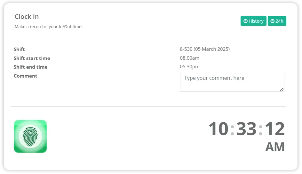
Task: Click the clock icon inside History button
Action: [x=245, y=21]
